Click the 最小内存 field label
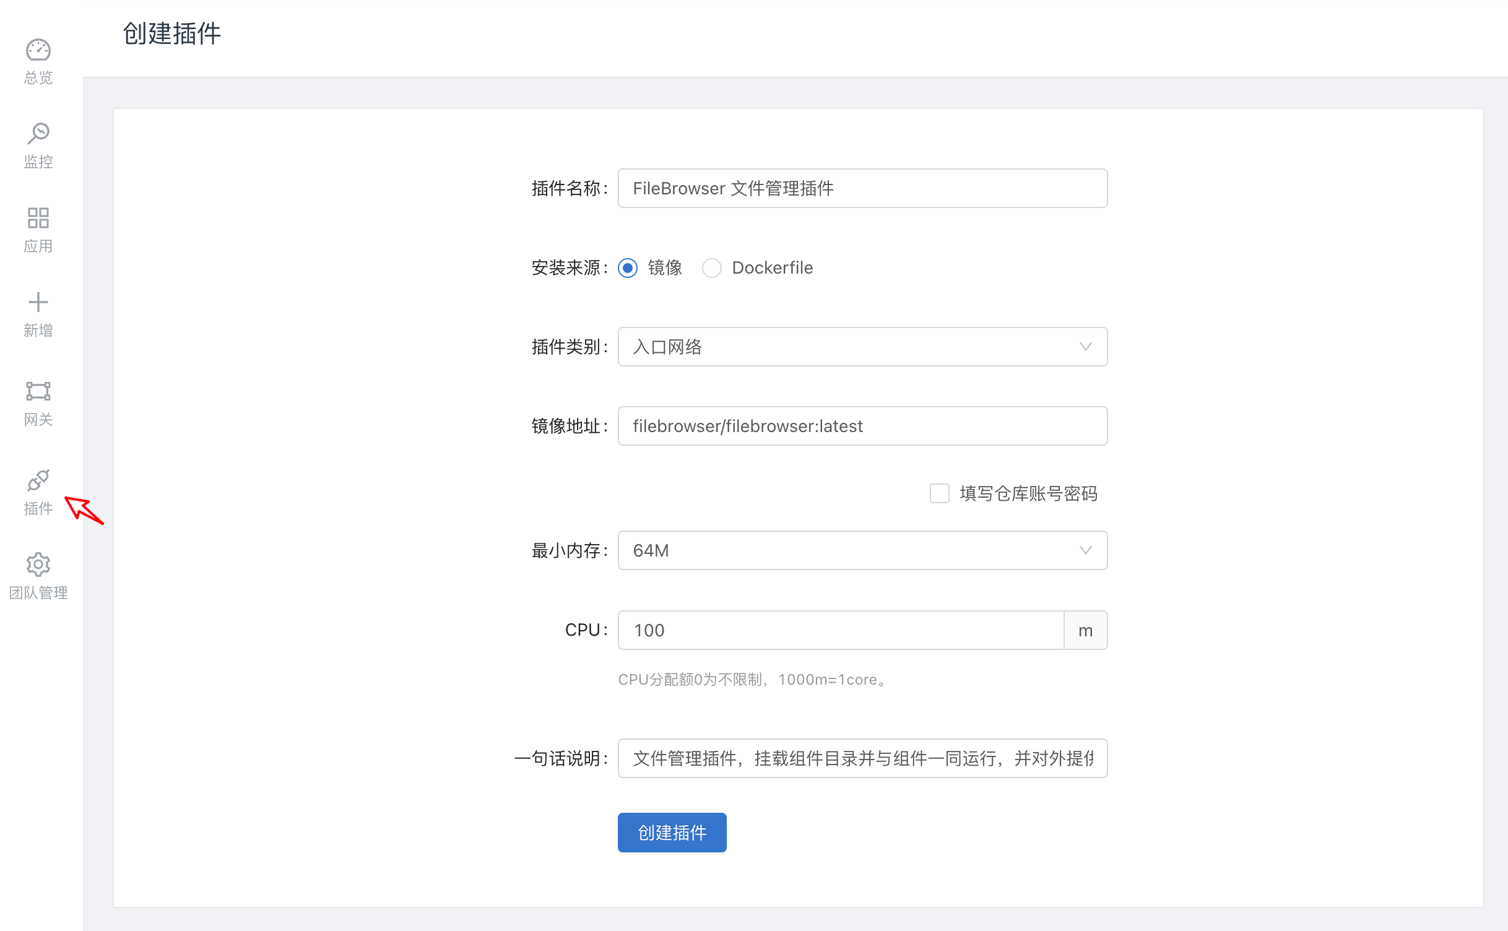1508x931 pixels. click(x=570, y=550)
